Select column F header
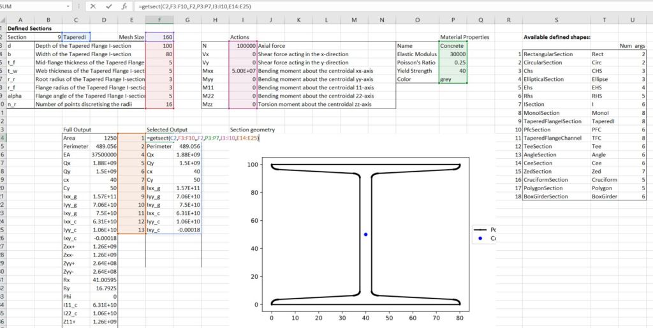 tap(159, 20)
